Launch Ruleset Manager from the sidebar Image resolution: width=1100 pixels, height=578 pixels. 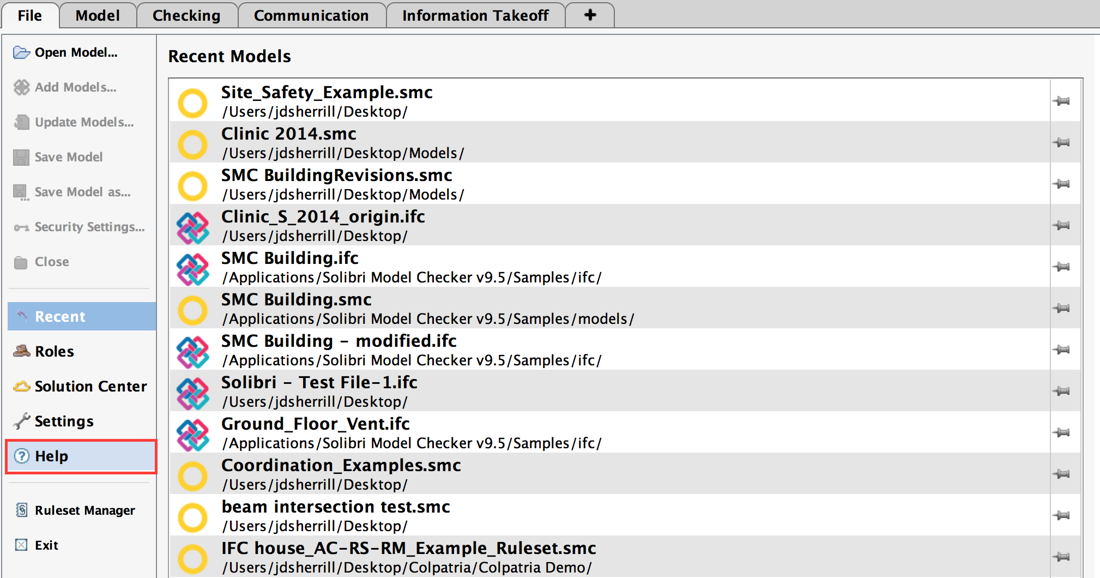(x=82, y=510)
